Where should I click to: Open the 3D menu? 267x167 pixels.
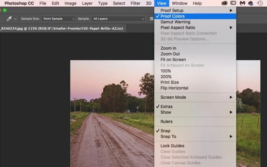pos(148,3)
